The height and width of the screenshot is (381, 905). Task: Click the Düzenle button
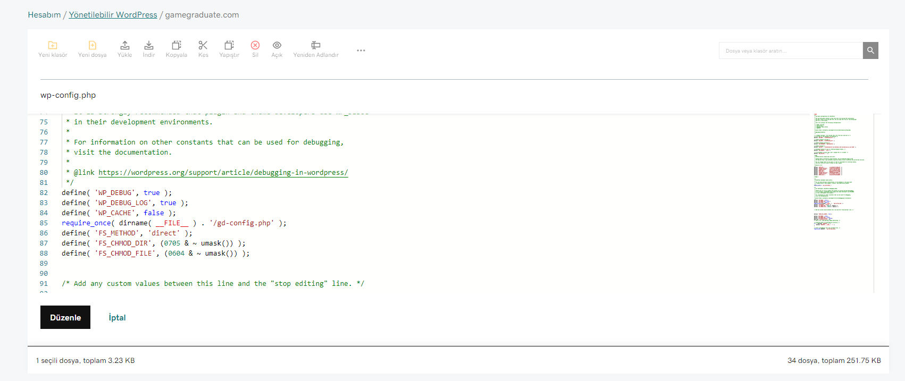coord(65,317)
